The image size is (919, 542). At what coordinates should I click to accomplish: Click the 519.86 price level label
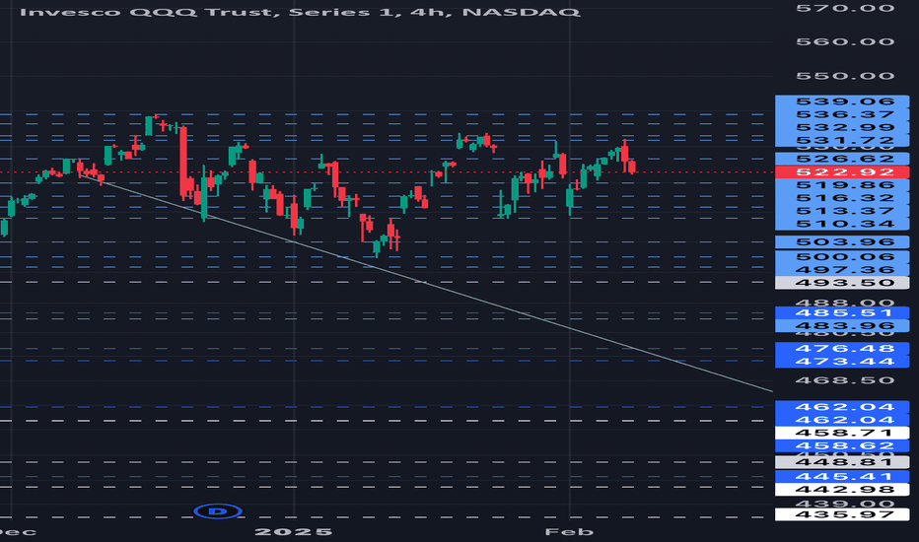point(842,185)
